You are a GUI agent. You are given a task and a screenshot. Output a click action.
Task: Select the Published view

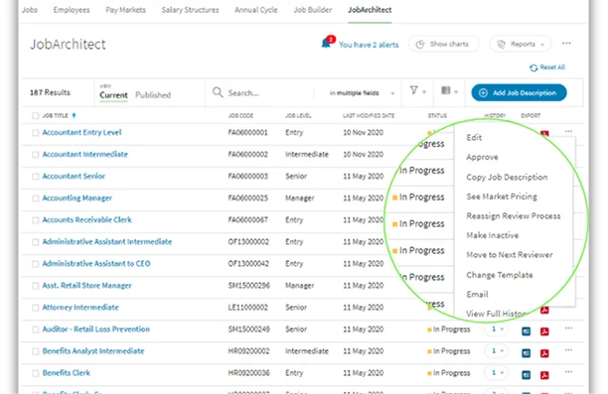pyautogui.click(x=153, y=95)
